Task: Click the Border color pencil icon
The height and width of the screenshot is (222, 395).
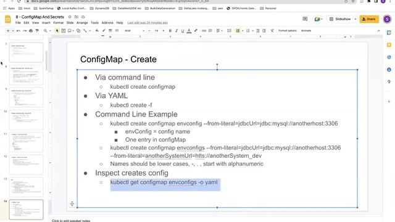Action: tap(104, 31)
